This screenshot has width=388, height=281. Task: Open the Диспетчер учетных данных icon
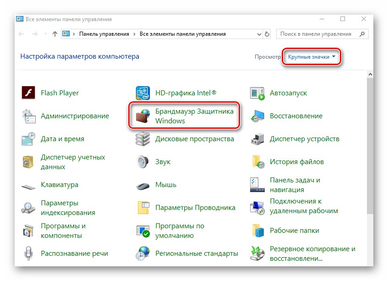(x=28, y=162)
